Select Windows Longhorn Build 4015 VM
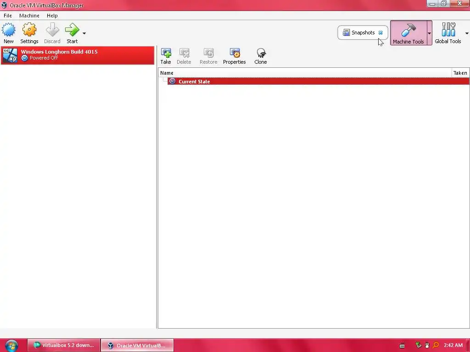 tap(78, 55)
